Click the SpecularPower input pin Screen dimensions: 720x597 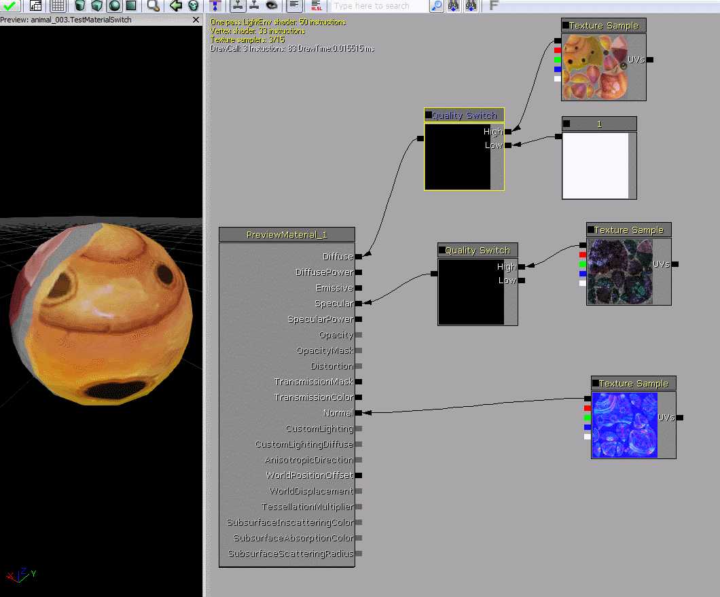(359, 319)
